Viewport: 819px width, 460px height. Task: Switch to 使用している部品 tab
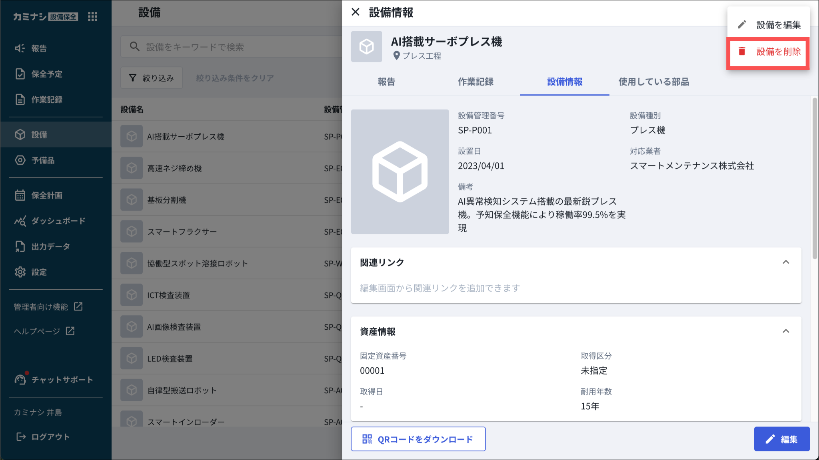coord(653,82)
